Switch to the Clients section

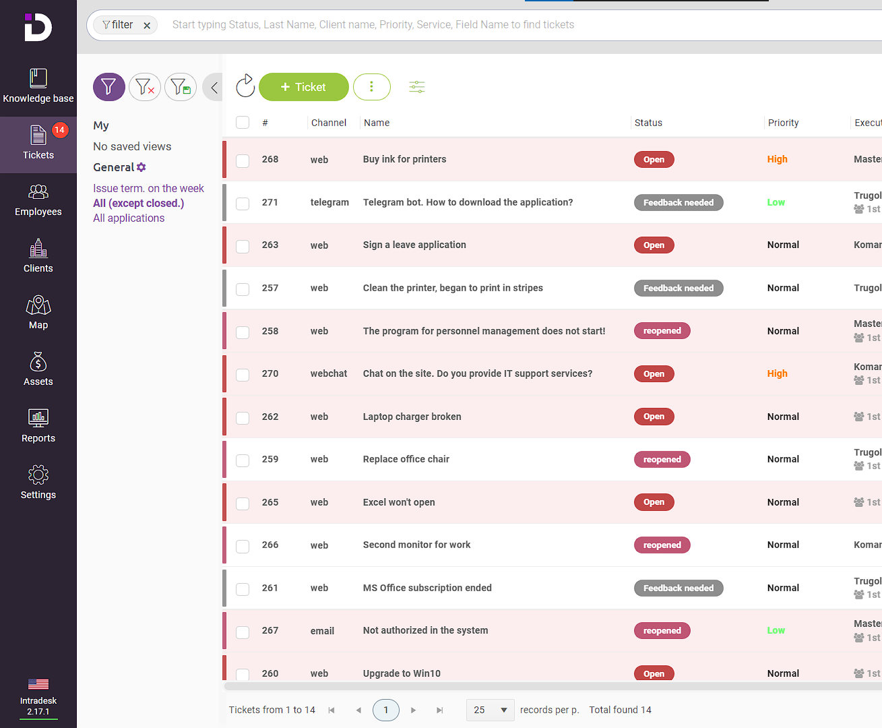coord(38,255)
